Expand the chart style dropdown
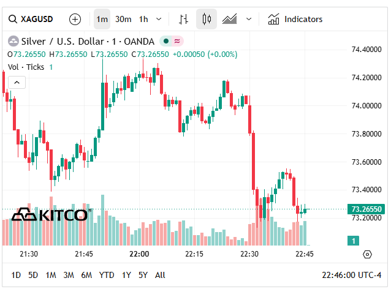391x289 pixels. (249, 19)
